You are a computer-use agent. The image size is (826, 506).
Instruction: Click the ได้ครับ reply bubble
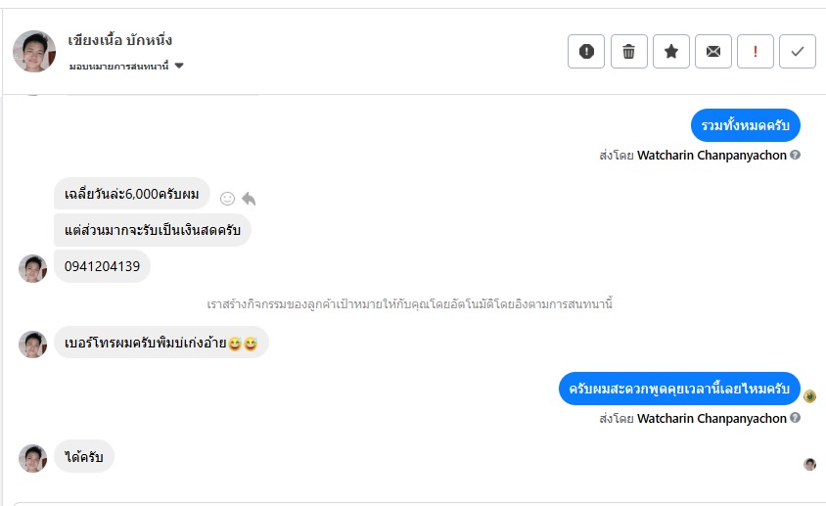pos(84,456)
